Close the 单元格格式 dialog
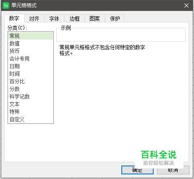The image size is (194, 179). click(186, 5)
